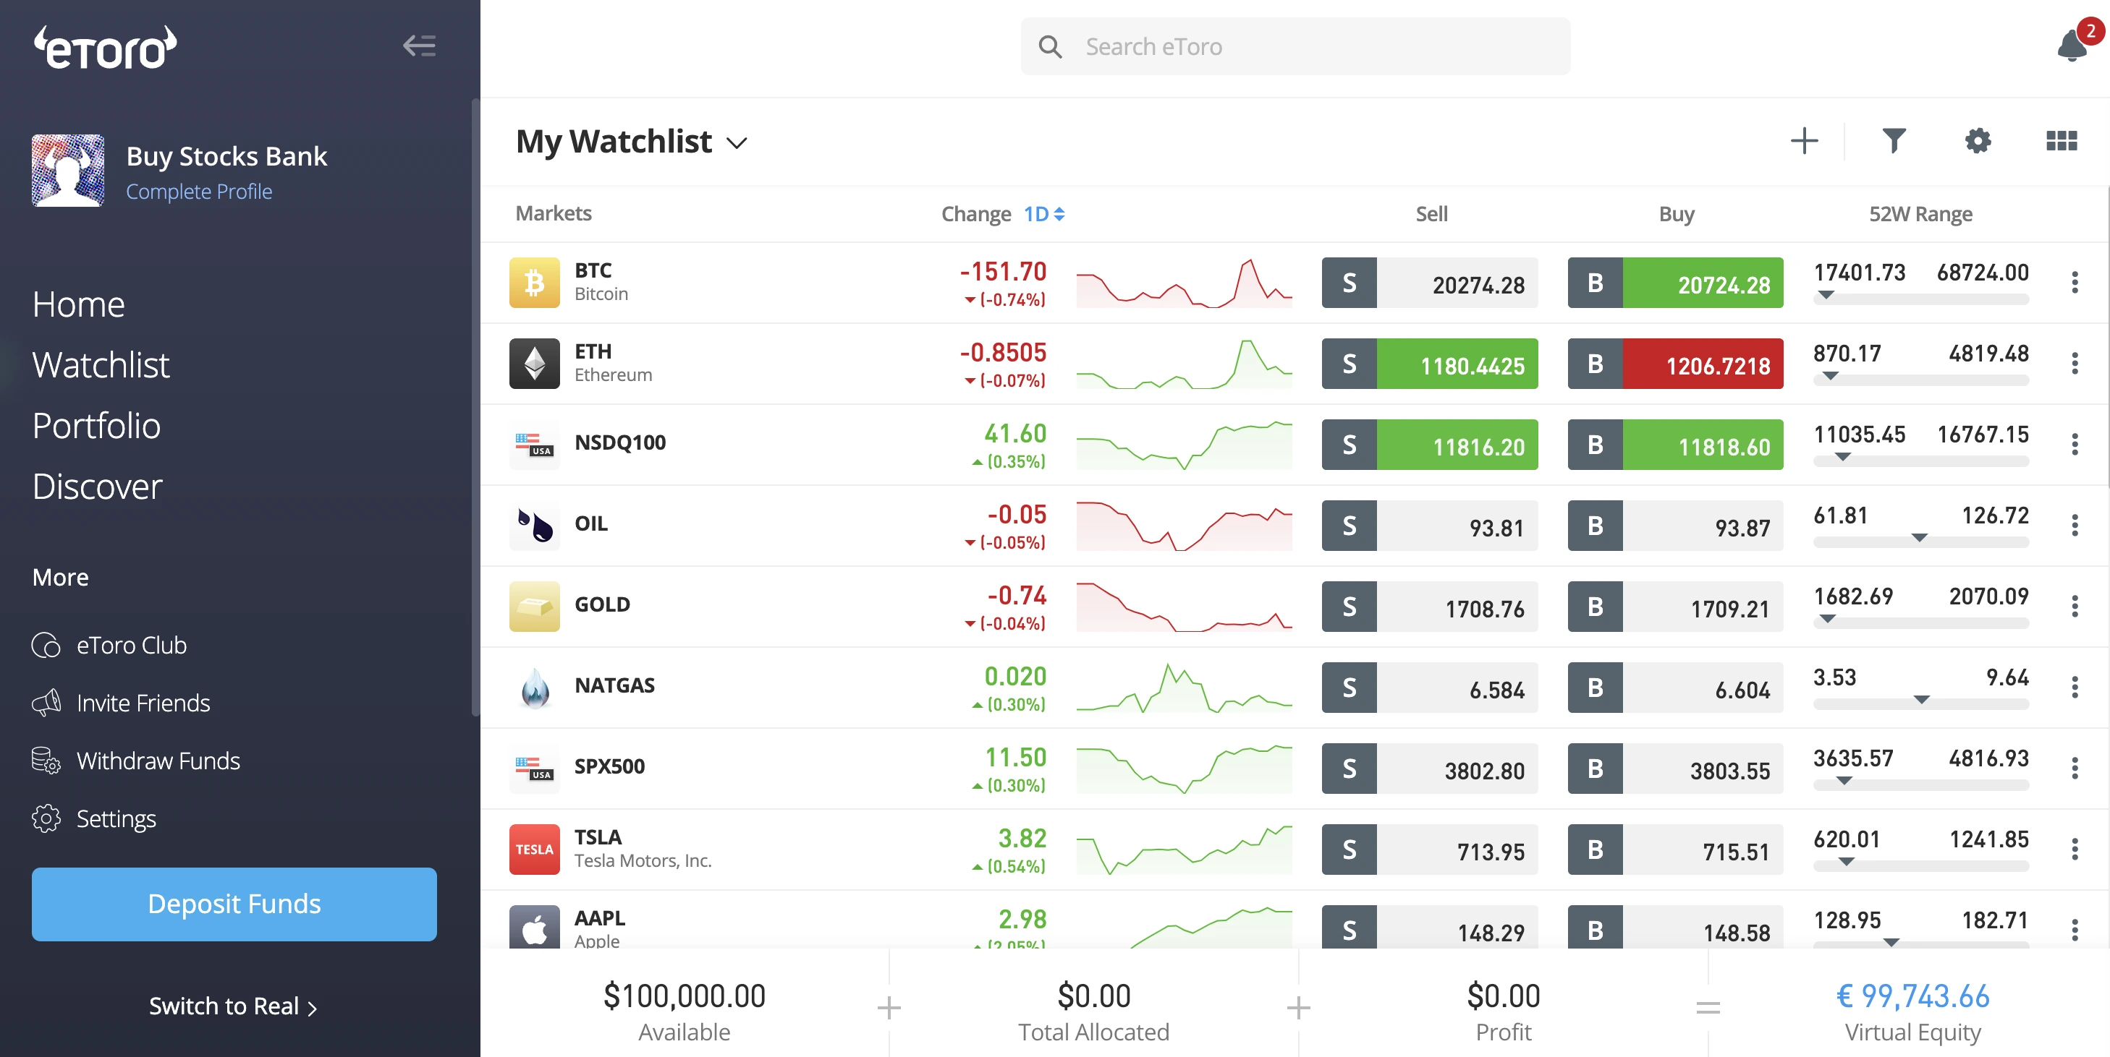Click the Bitcoin coin icon

pyautogui.click(x=534, y=282)
